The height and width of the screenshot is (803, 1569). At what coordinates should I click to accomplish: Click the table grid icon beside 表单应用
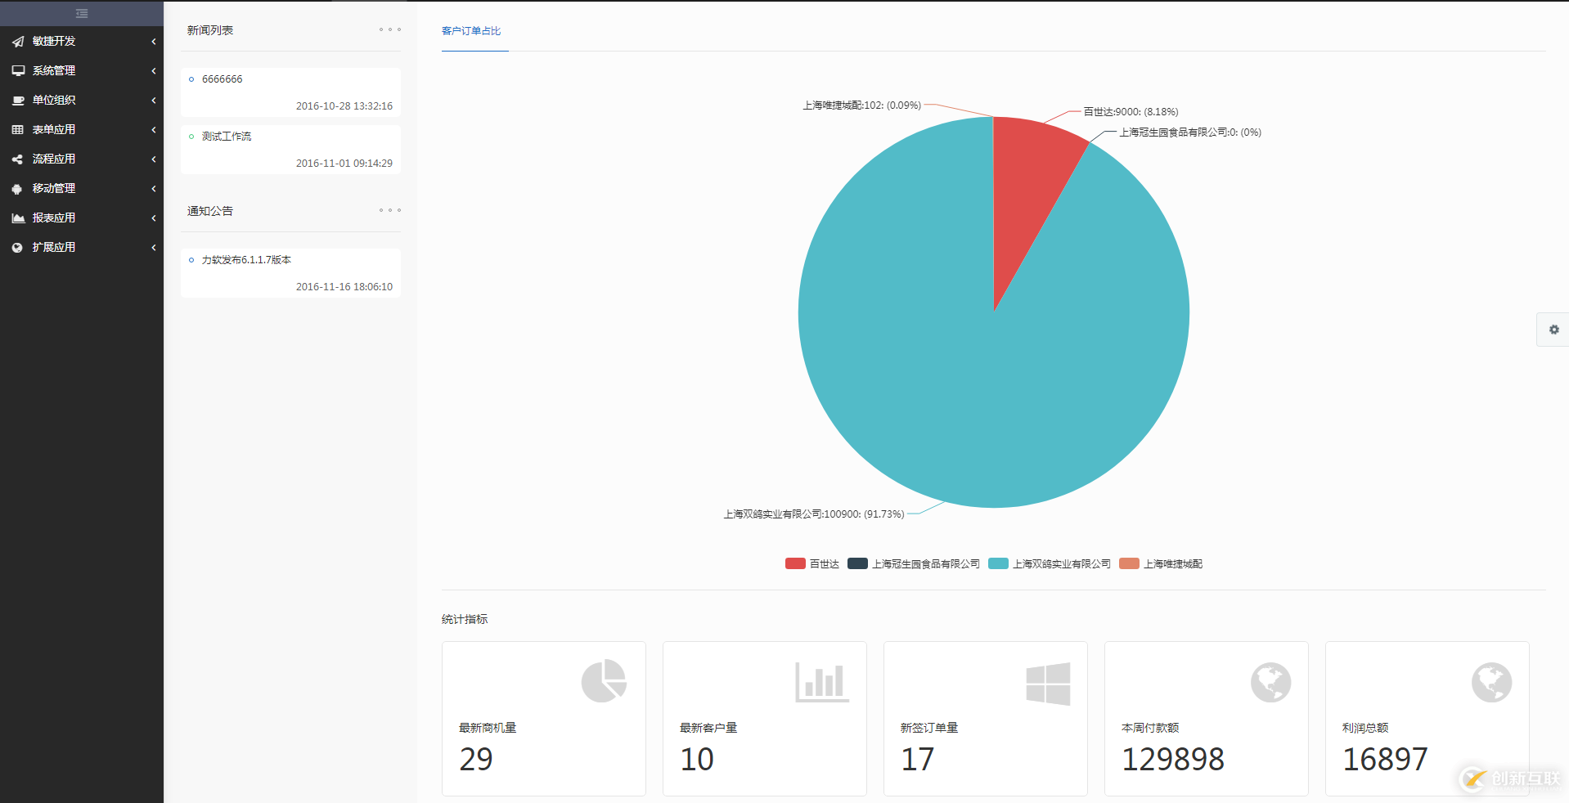(x=18, y=130)
